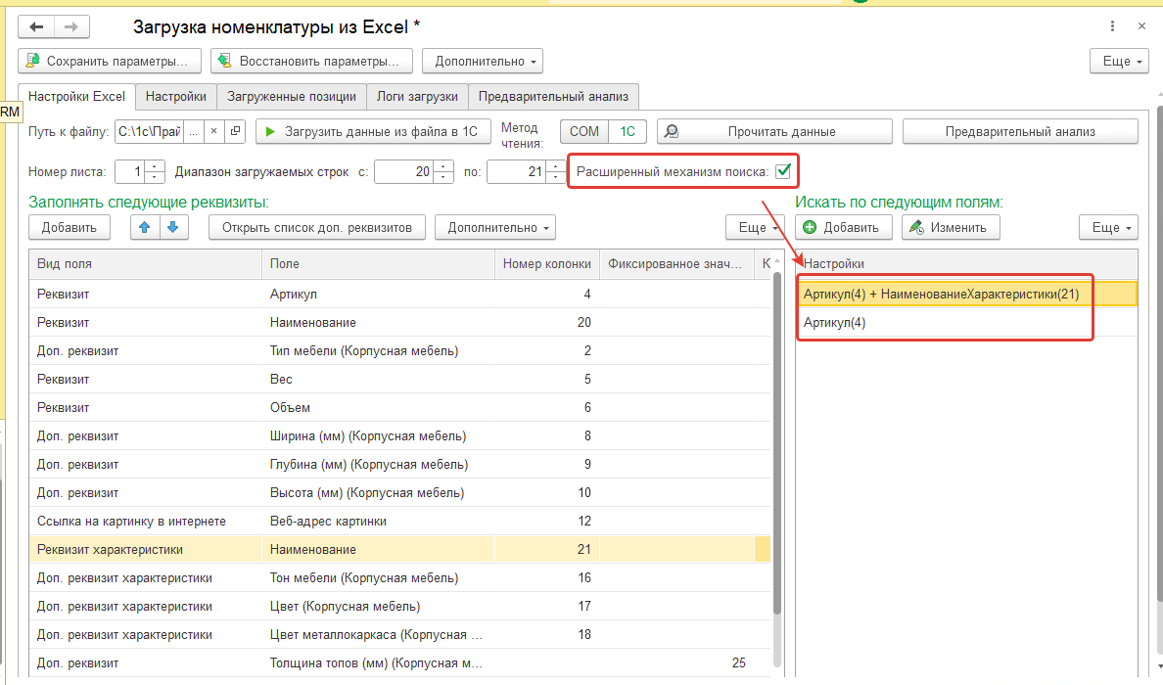This screenshot has height=685, width=1163.
Task: Increase end row value of 21
Action: coord(555,166)
